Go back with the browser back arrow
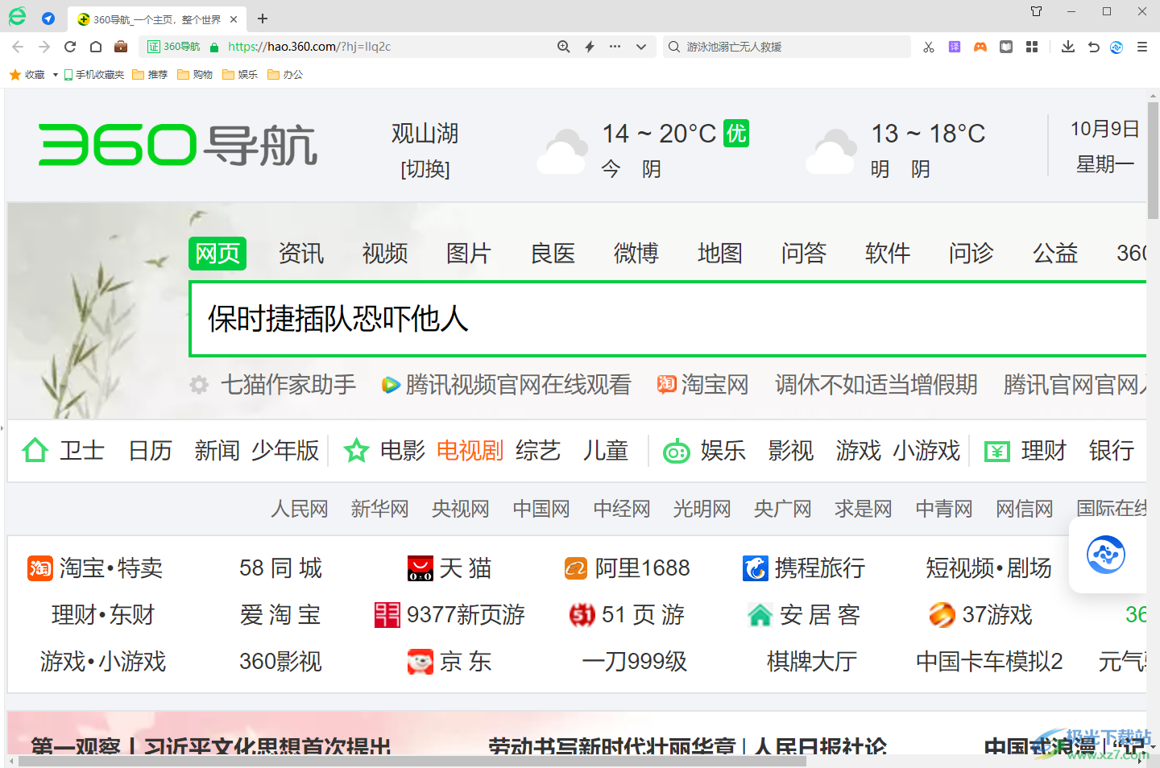Image resolution: width=1160 pixels, height=768 pixels. coord(18,47)
